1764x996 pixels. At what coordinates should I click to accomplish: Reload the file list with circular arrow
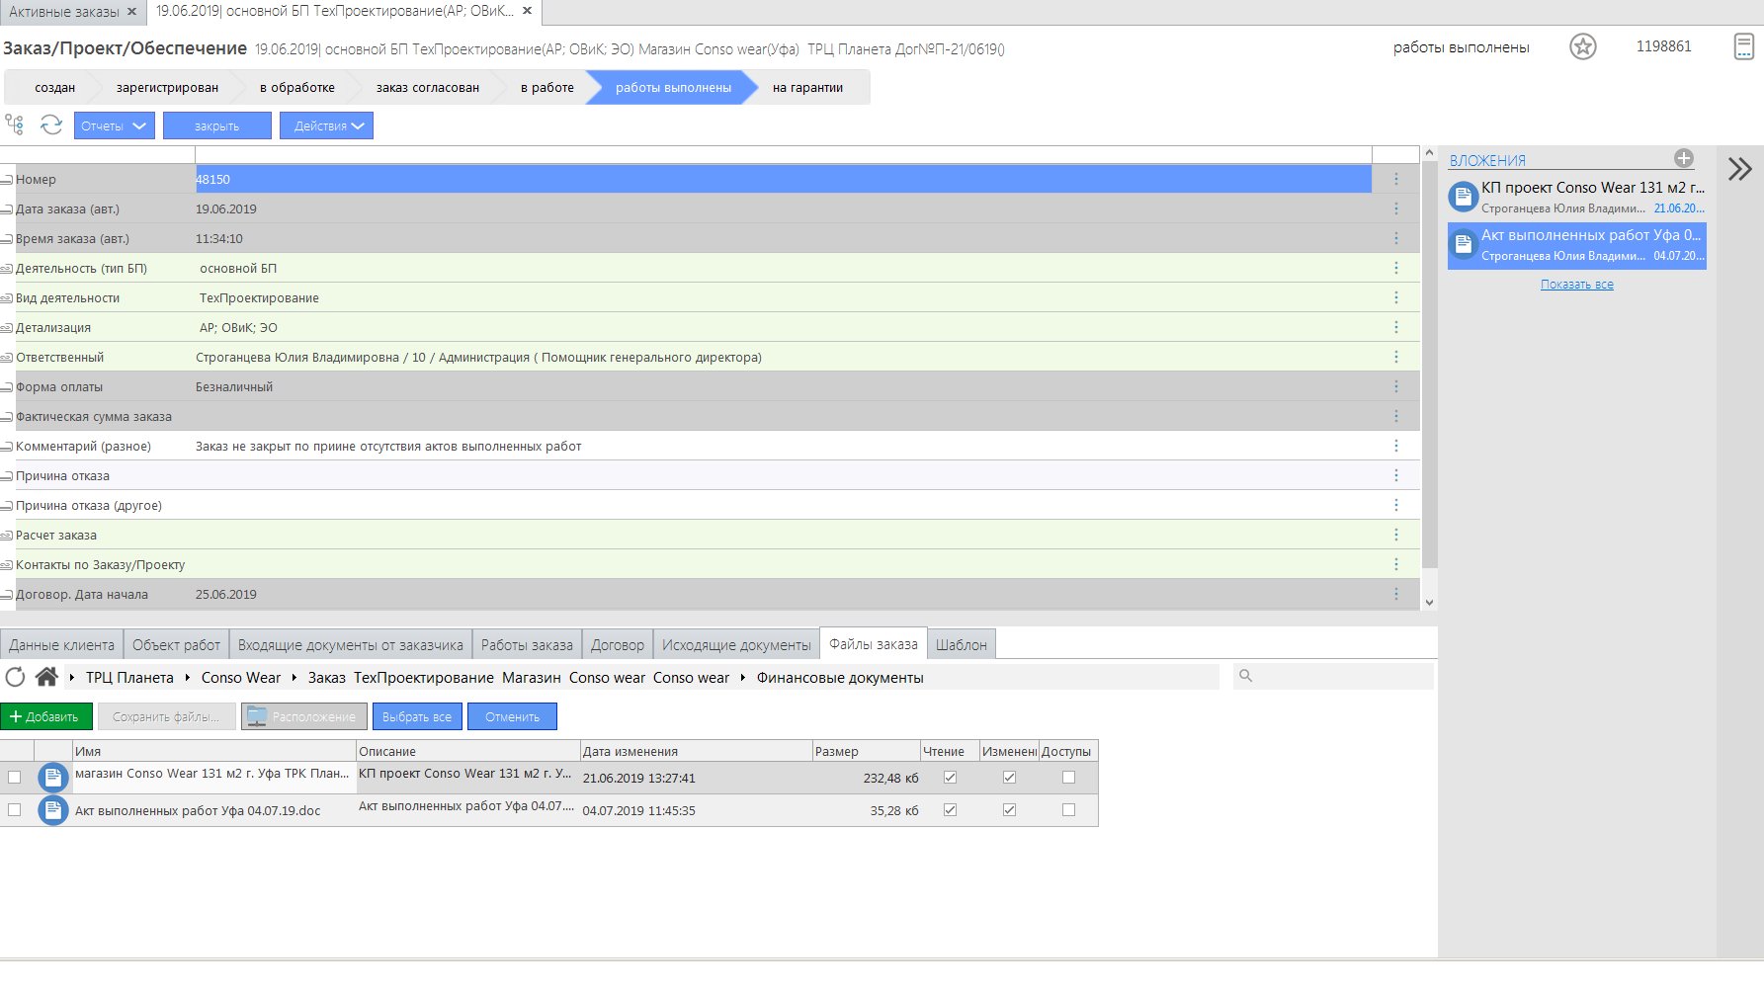[15, 677]
